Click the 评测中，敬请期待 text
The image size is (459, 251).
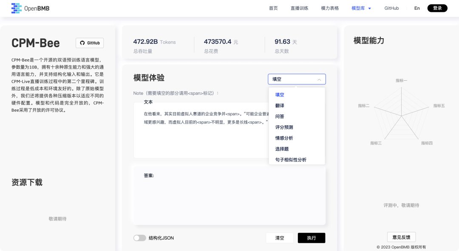coord(401,206)
